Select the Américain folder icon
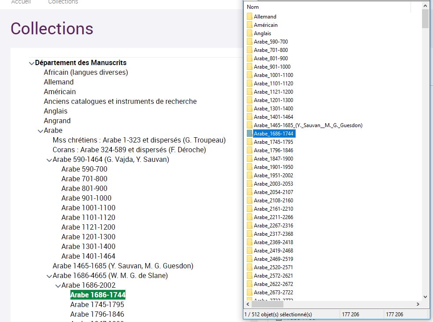This screenshot has height=322, width=433. tap(250, 25)
